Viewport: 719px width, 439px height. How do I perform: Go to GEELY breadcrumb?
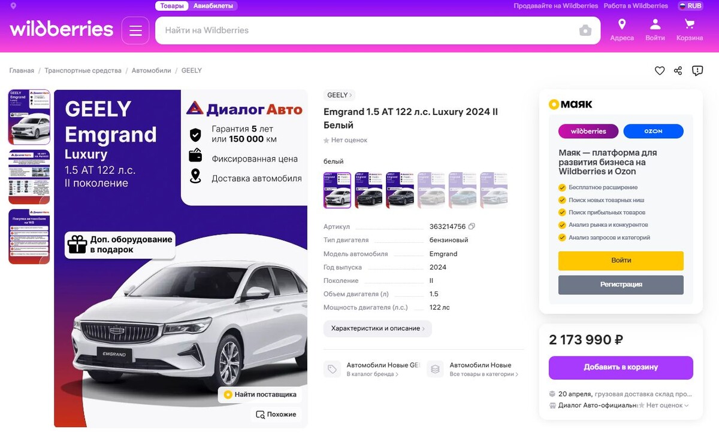pos(192,71)
